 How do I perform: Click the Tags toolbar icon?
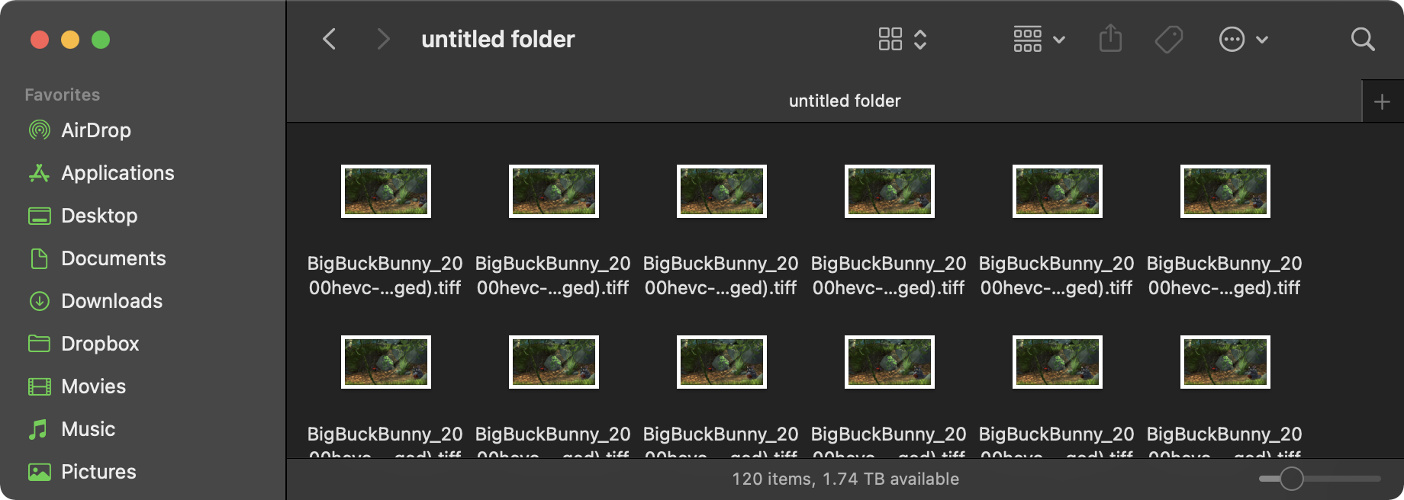(1168, 39)
